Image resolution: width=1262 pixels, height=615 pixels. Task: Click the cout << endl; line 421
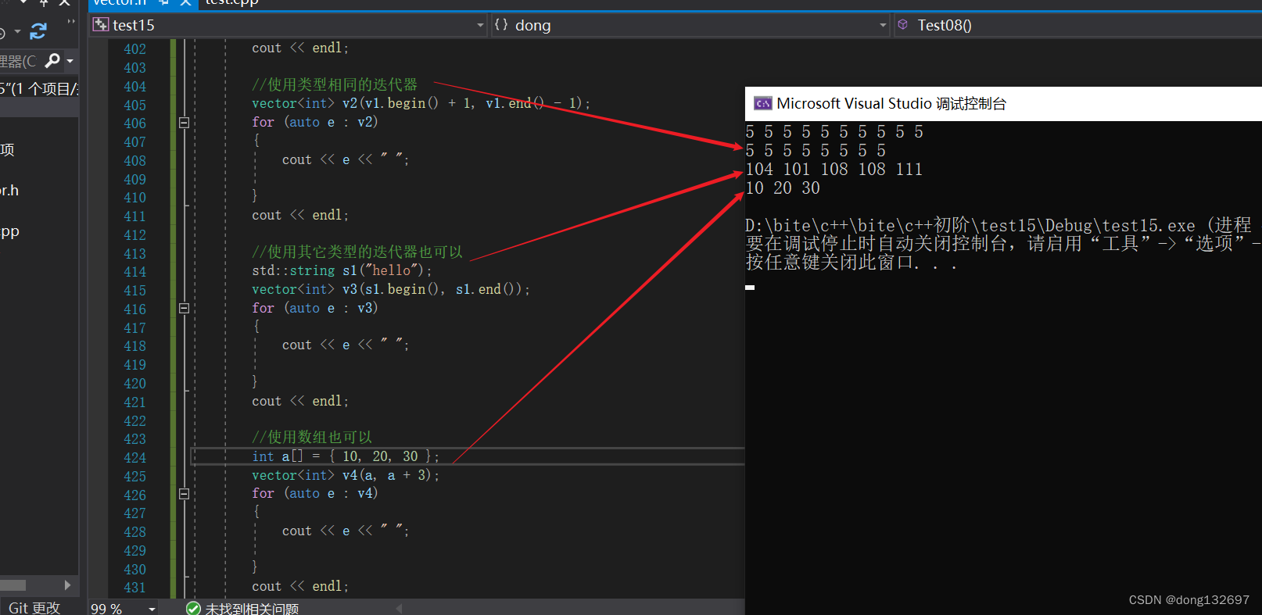tap(300, 401)
